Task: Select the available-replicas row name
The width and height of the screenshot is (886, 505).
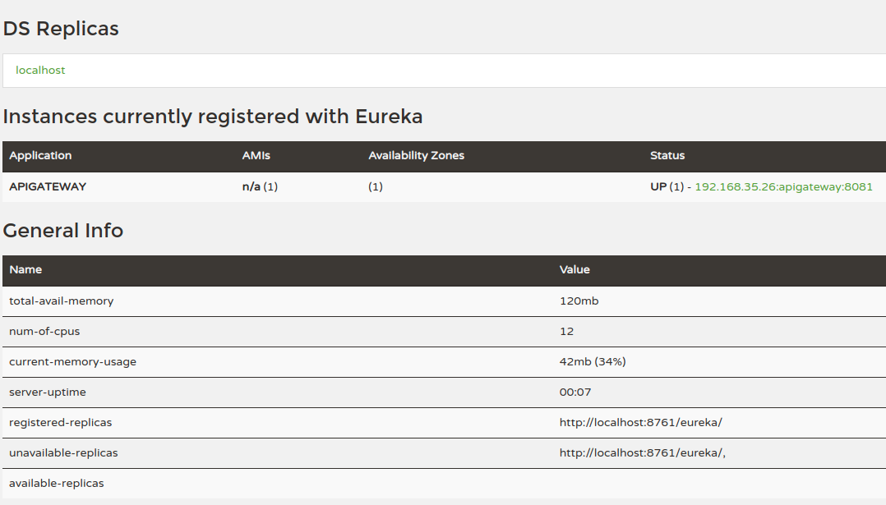Action: click(x=57, y=484)
